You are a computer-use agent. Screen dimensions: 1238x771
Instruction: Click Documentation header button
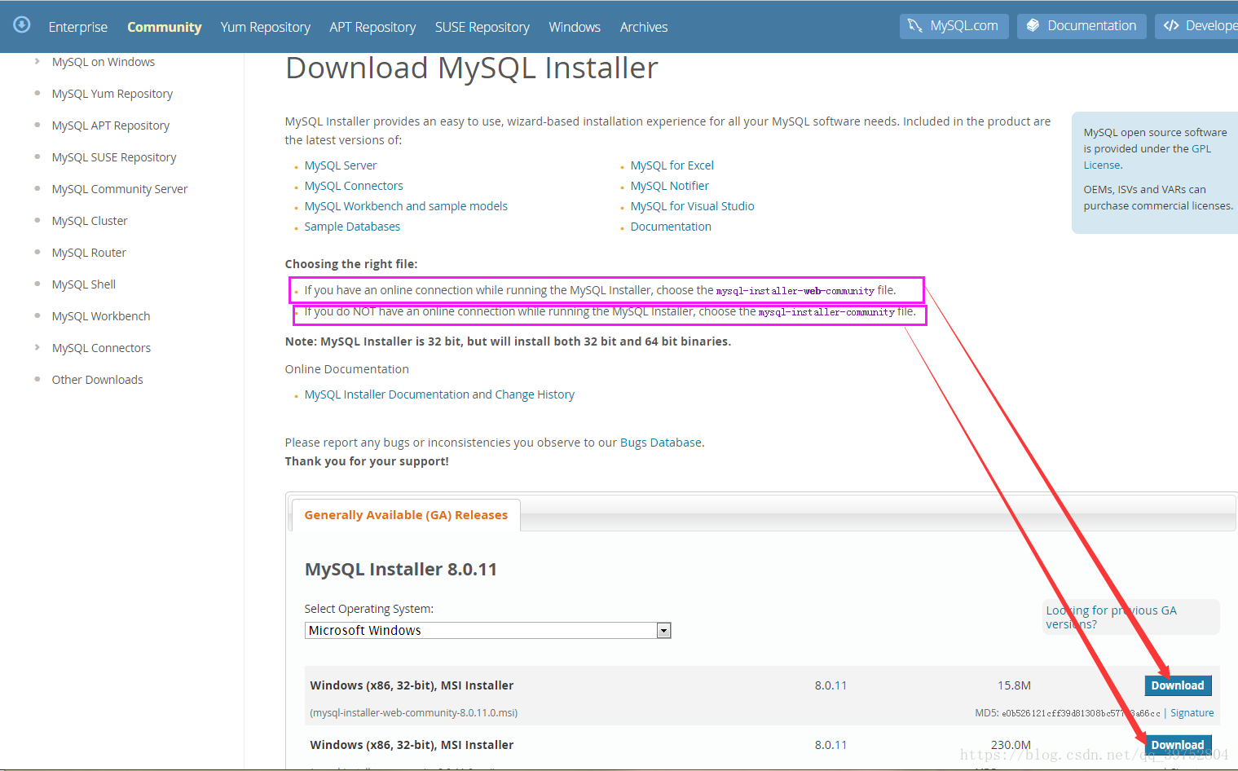tap(1082, 26)
